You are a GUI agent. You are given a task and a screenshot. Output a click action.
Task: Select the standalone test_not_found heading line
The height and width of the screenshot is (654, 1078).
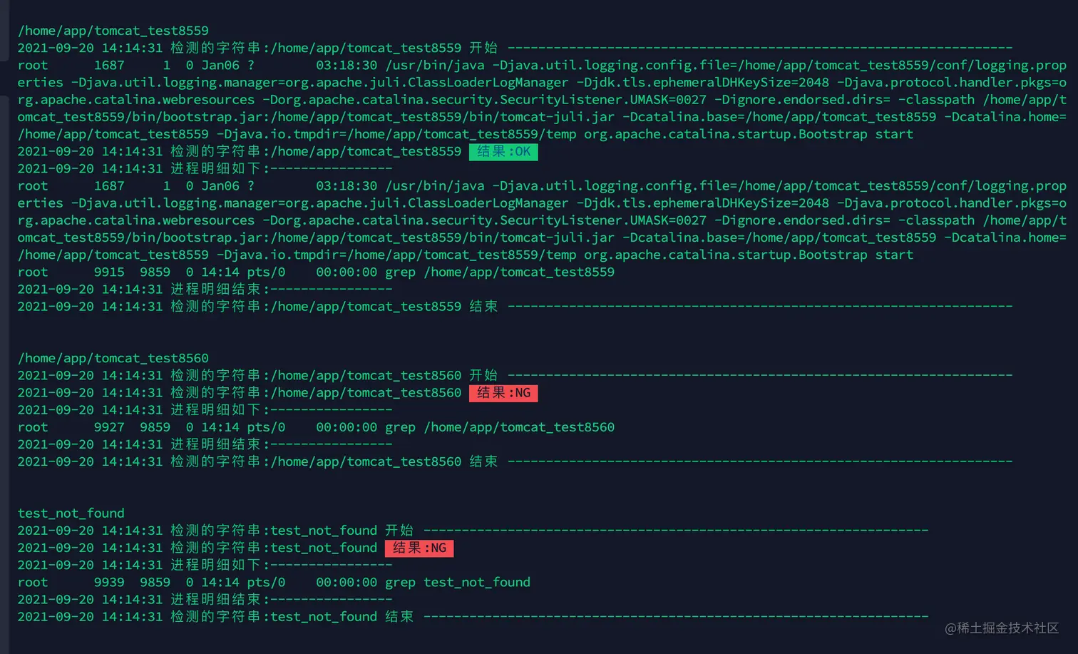71,513
